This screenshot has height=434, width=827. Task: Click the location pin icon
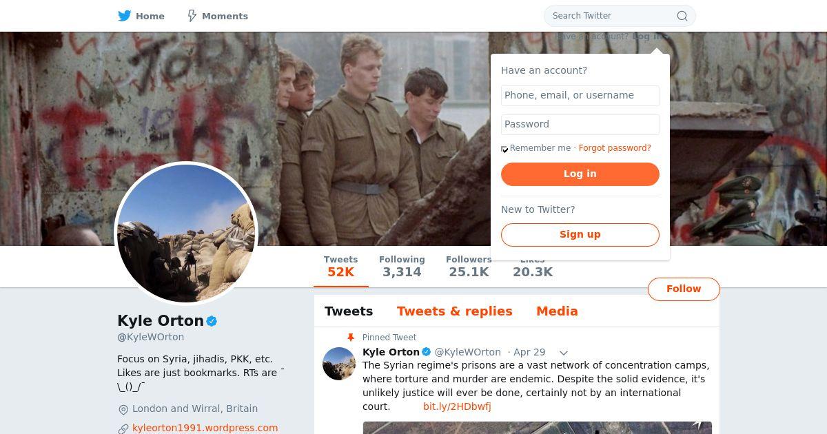(x=123, y=409)
